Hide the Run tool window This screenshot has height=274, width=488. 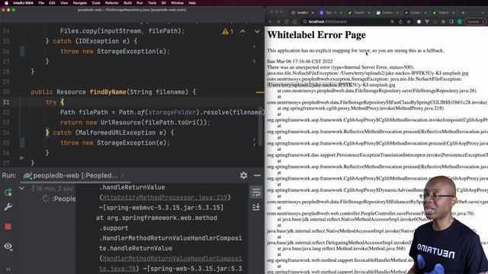pos(258,176)
